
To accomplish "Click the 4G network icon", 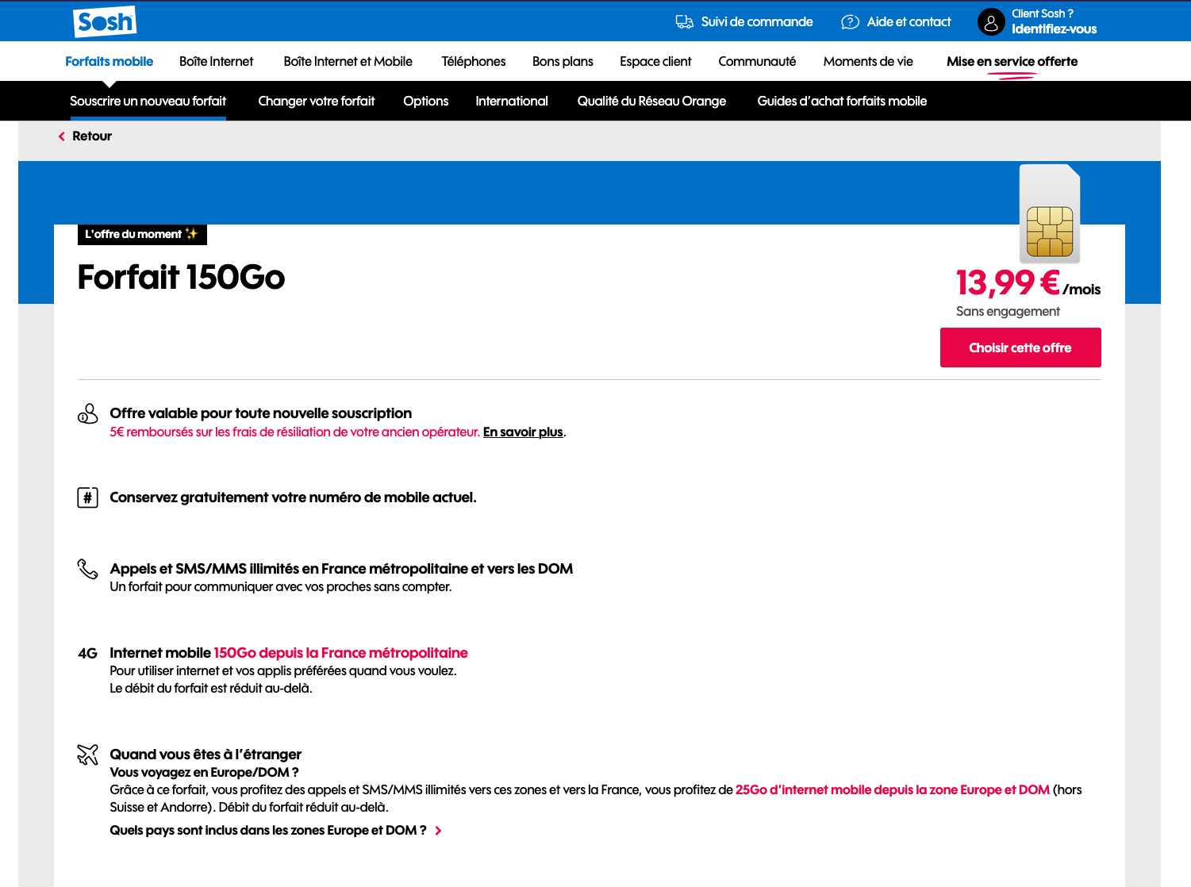I will (x=87, y=654).
